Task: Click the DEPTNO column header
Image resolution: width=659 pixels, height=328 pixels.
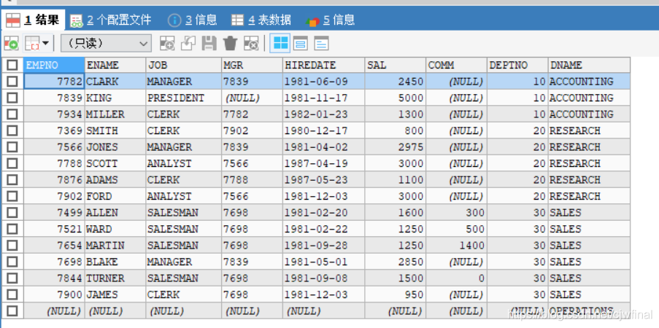Action: tap(518, 65)
